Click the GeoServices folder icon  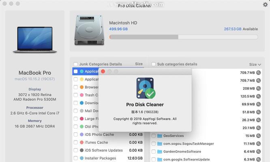(x=160, y=136)
